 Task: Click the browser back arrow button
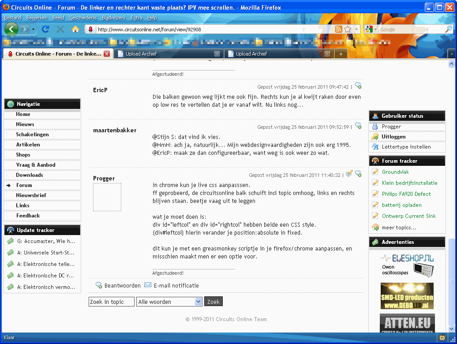[11, 29]
